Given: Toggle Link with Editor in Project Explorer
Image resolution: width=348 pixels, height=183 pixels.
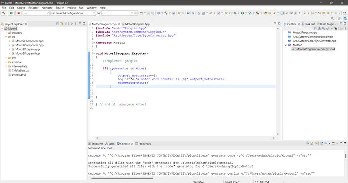Looking at the screenshot, I should pyautogui.click(x=62, y=24).
